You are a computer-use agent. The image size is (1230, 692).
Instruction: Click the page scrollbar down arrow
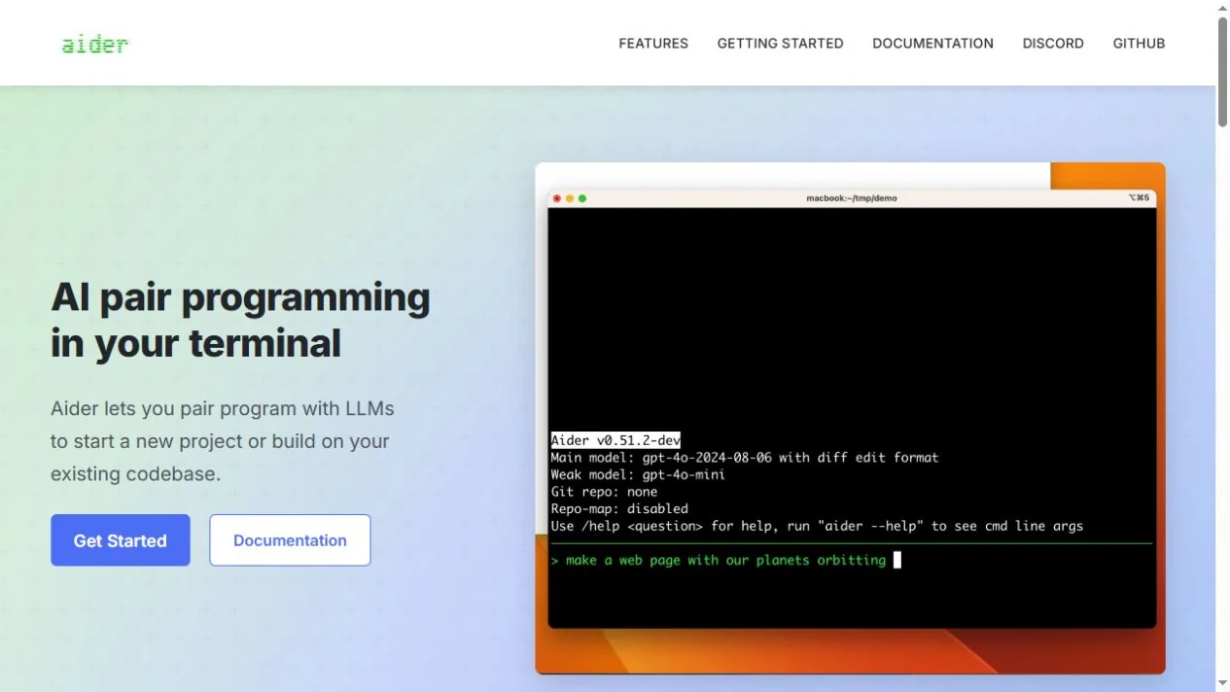1222,684
